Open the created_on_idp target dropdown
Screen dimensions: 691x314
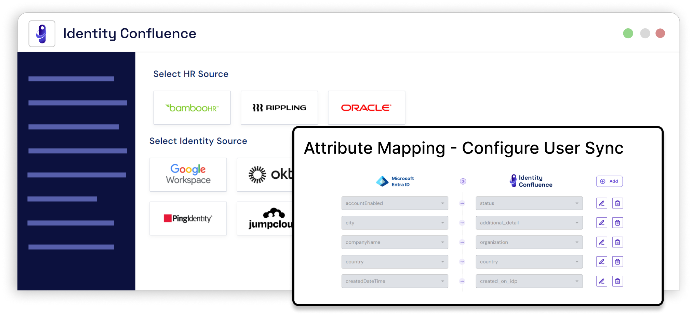pos(529,281)
